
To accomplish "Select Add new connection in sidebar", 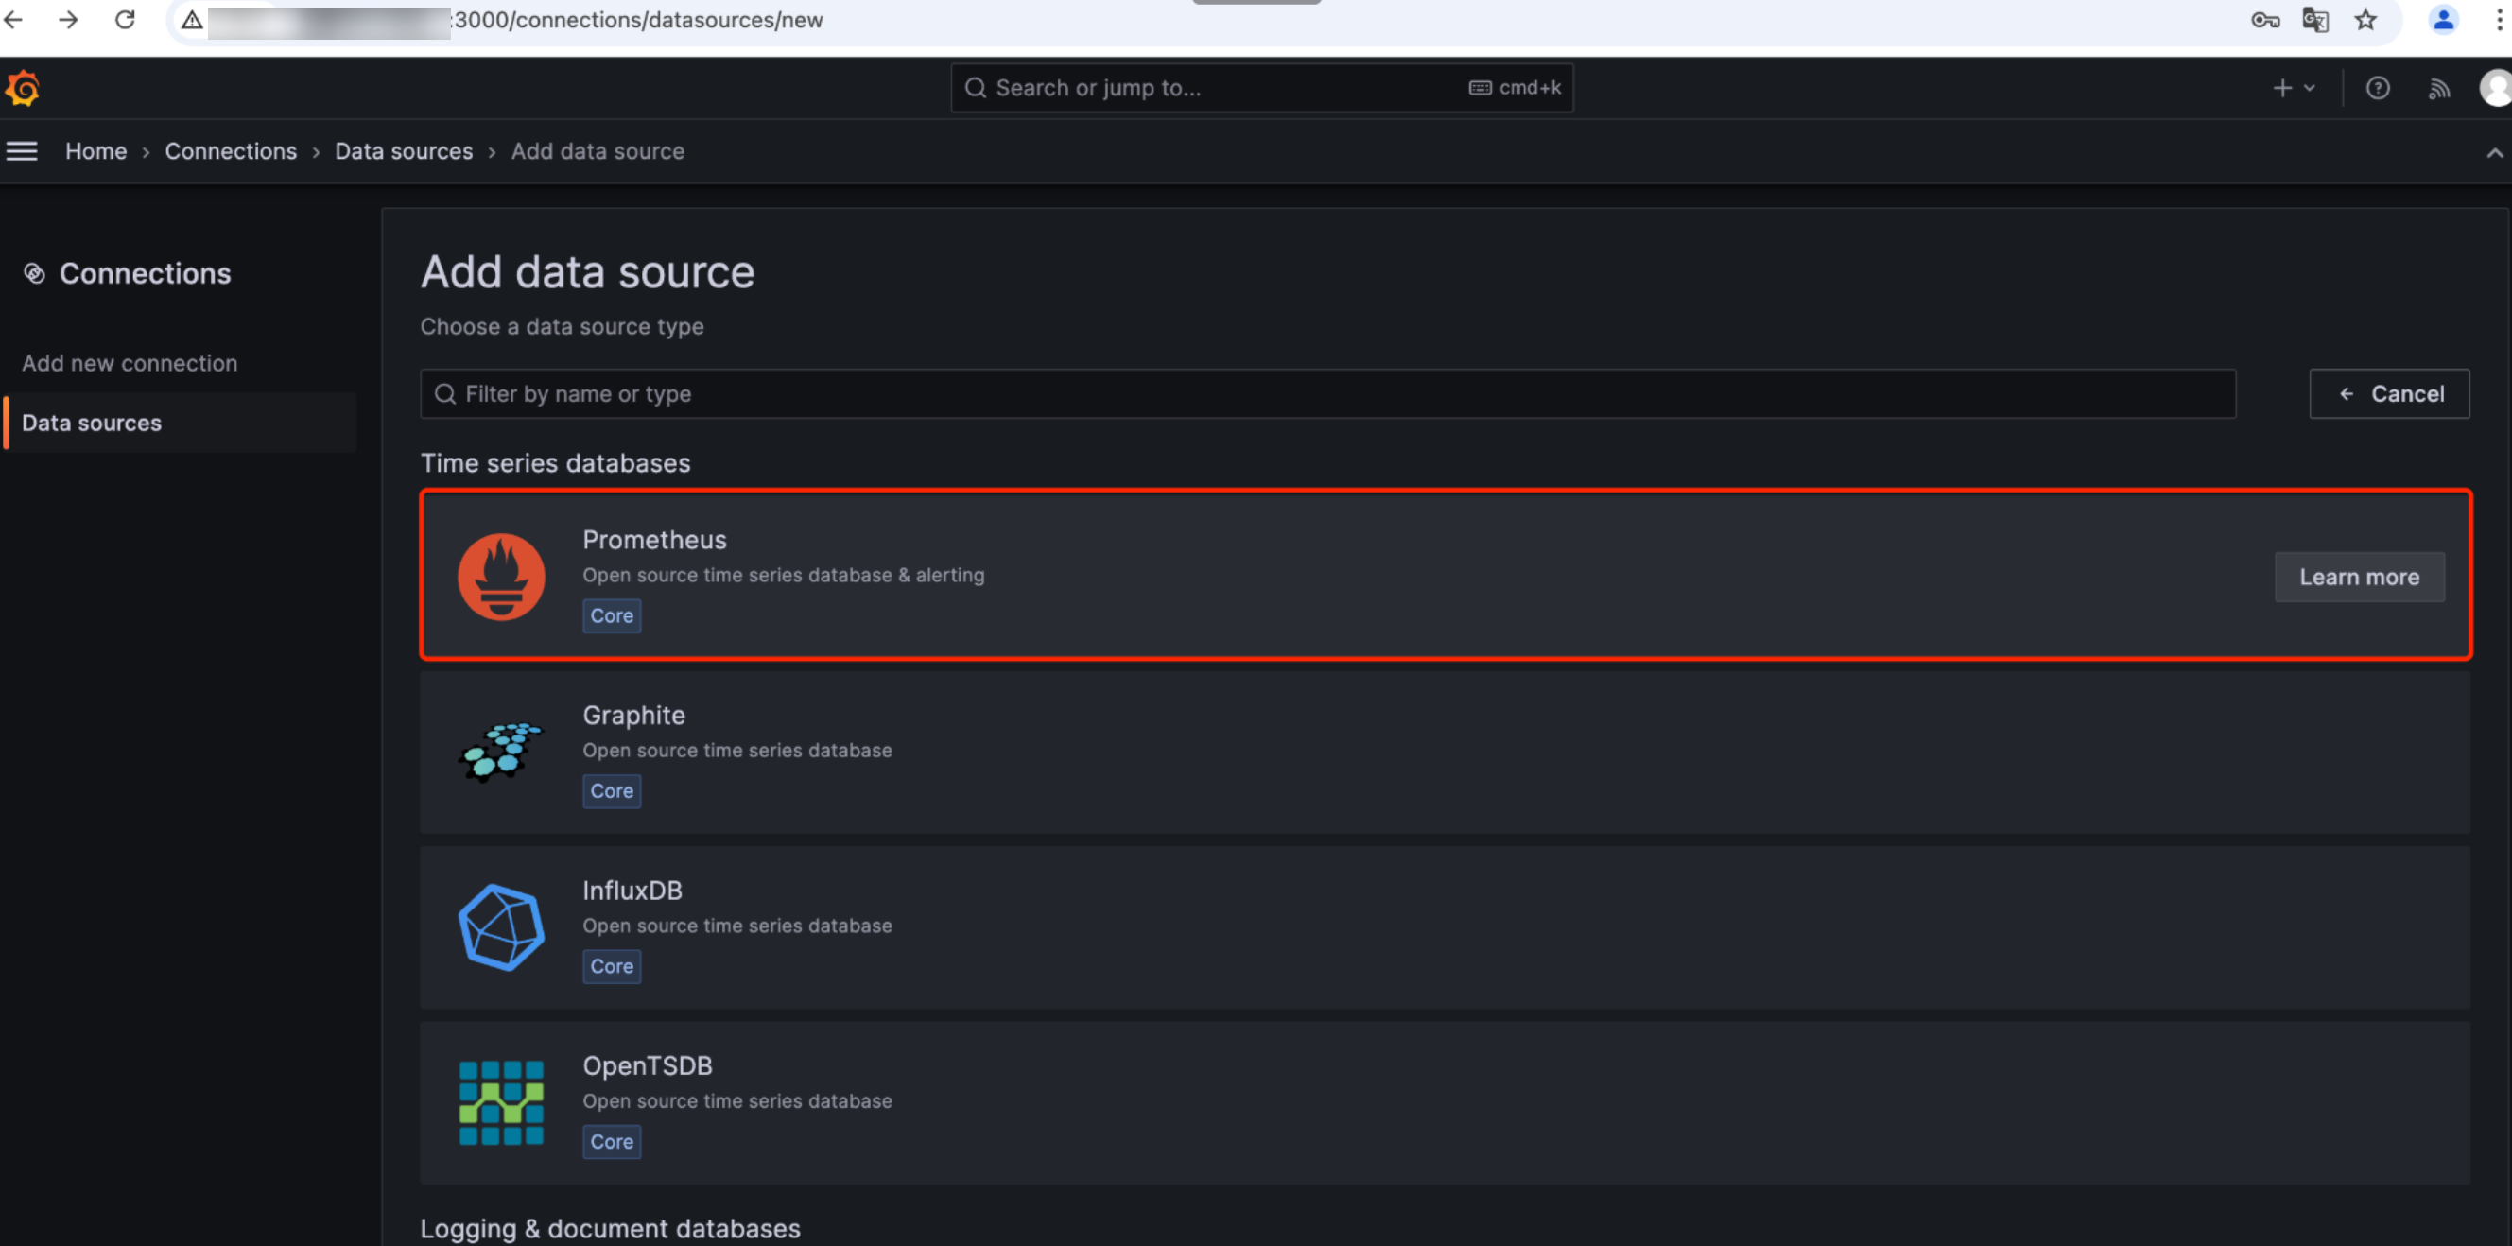I will (130, 364).
